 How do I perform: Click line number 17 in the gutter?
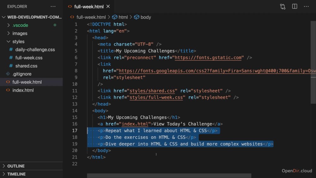pos(75,130)
